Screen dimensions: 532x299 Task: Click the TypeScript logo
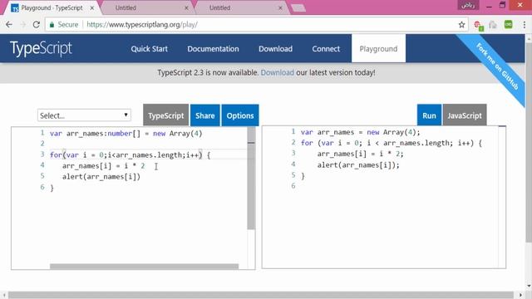tap(41, 48)
